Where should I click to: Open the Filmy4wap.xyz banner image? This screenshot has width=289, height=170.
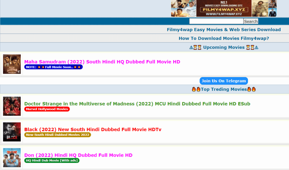(224, 8)
